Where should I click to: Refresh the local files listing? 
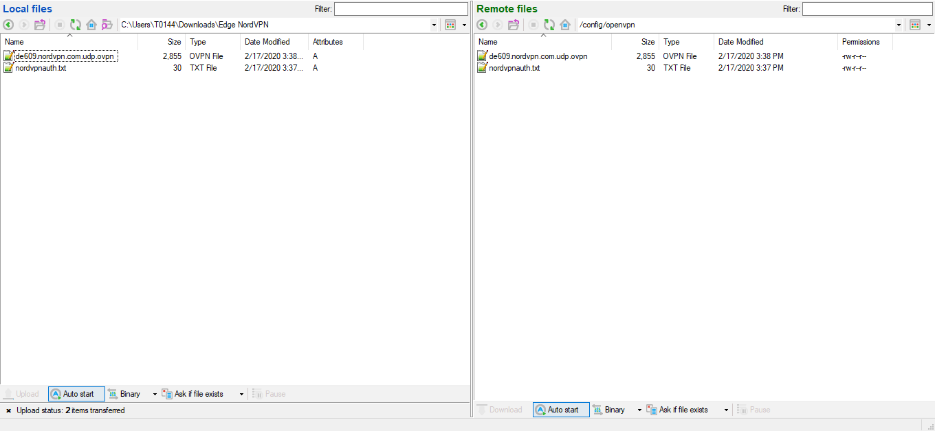pos(76,25)
